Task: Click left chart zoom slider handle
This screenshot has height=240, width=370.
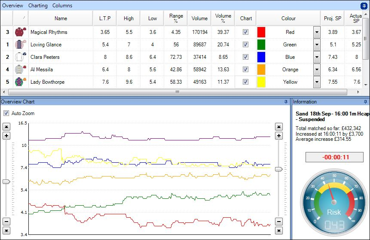Action: 6,182
